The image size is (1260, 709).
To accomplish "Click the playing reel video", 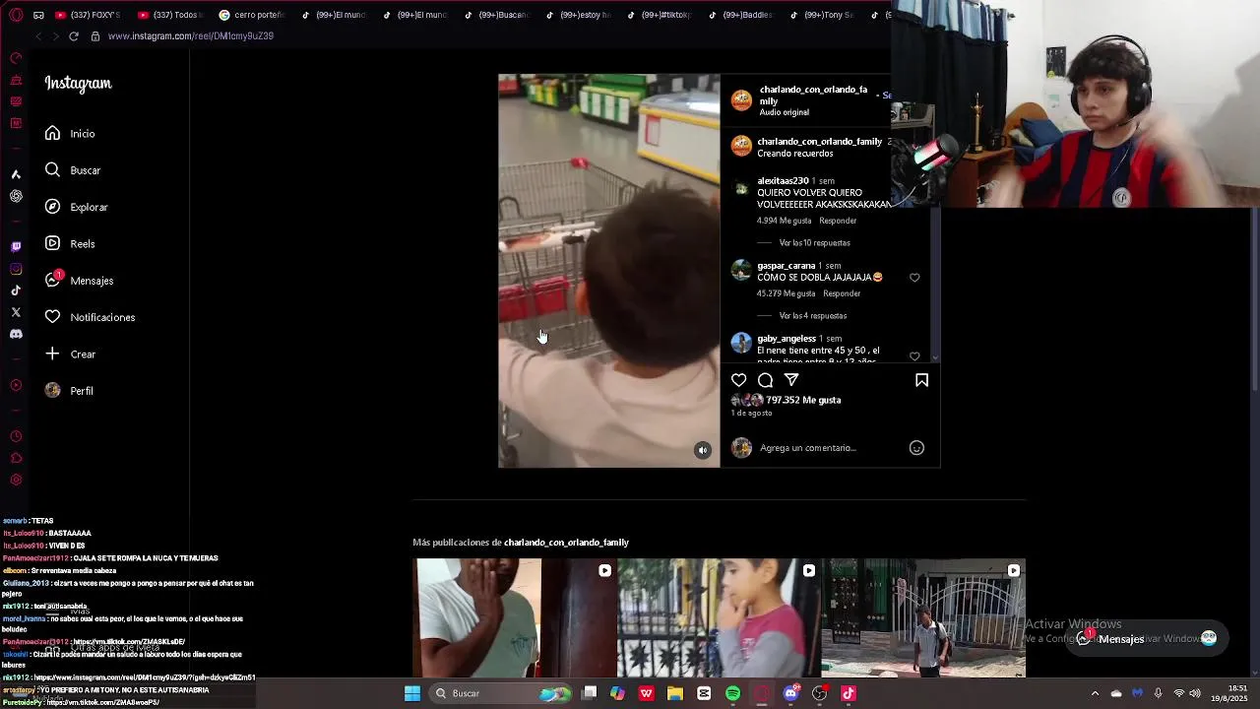I will click(609, 271).
